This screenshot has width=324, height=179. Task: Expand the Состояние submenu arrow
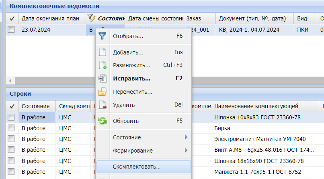[x=186, y=137]
